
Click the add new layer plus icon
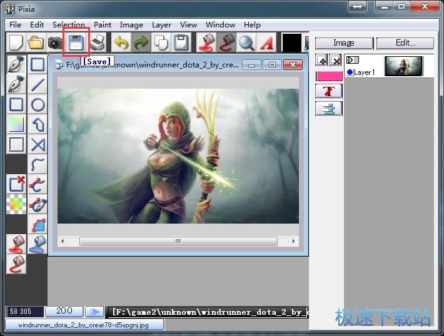click(321, 61)
